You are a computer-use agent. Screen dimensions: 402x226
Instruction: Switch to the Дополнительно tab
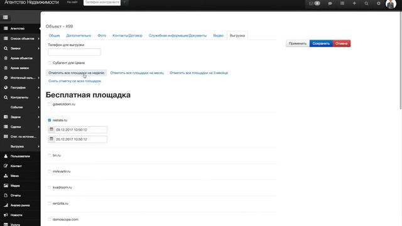pos(79,36)
